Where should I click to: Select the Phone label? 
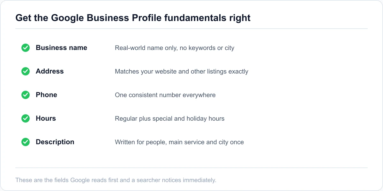(46, 95)
